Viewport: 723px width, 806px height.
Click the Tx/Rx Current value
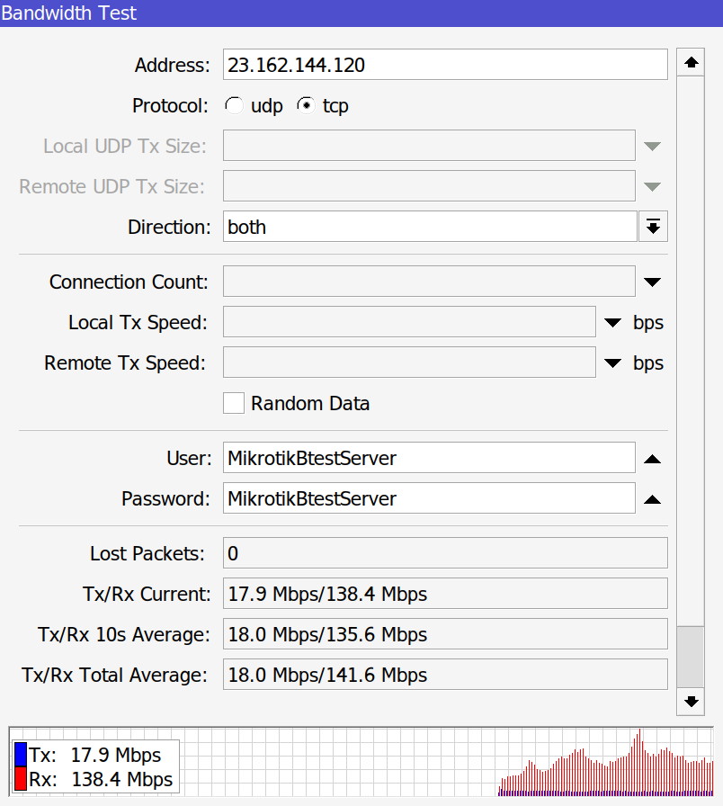click(x=445, y=593)
